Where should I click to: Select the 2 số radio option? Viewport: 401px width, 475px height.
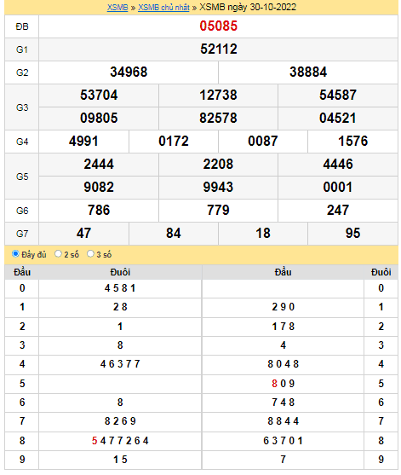point(58,253)
